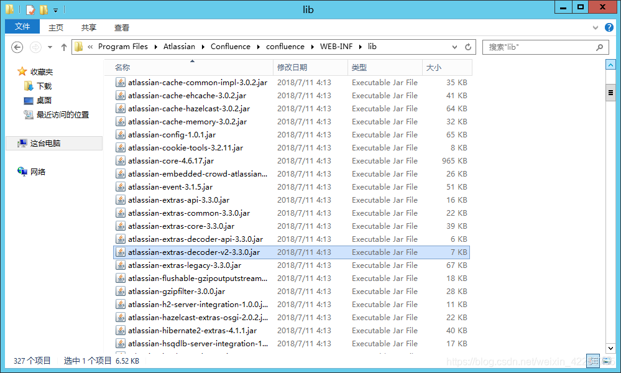Click New Folder icon in quick access toolbar
This screenshot has height=373, width=621.
(x=44, y=9)
